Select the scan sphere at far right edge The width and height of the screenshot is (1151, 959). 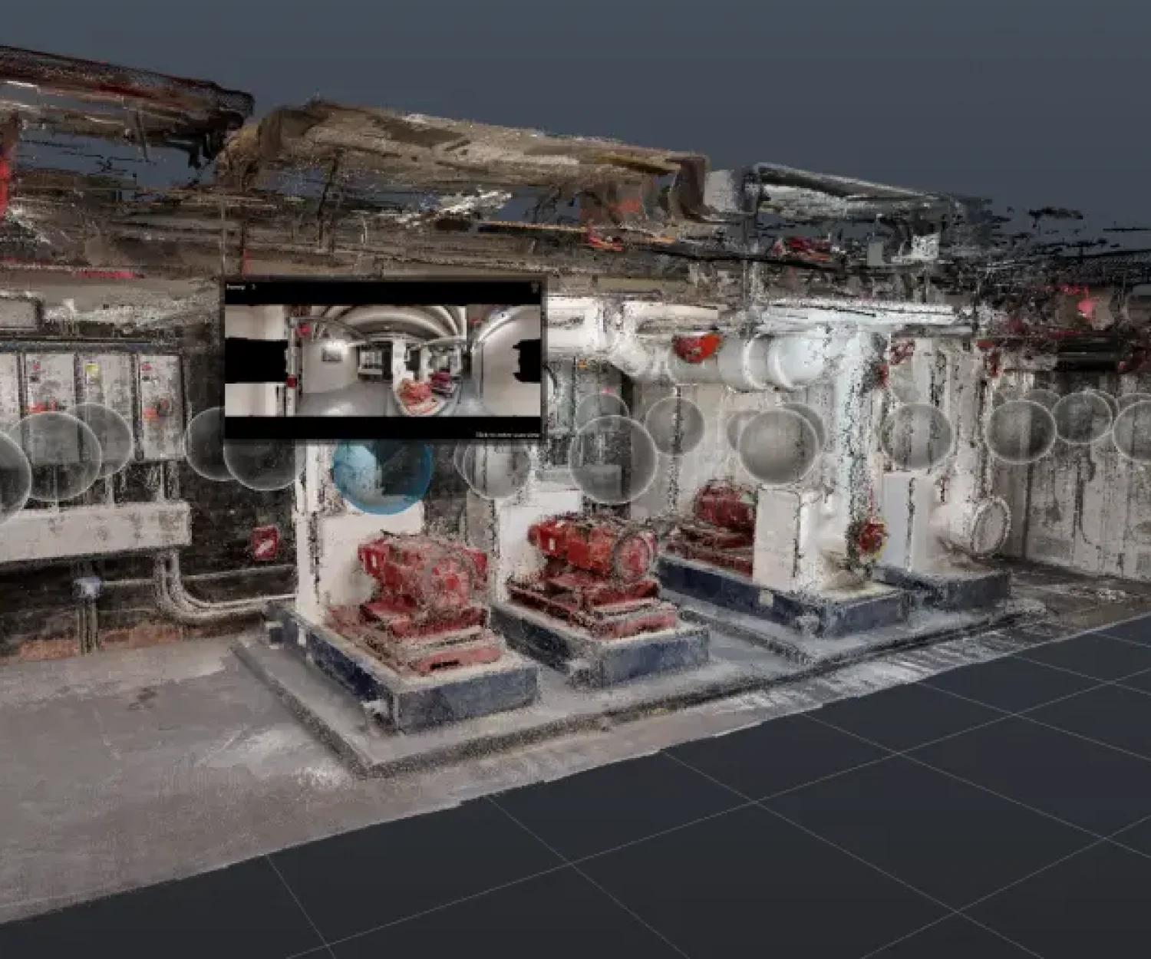[x=1133, y=430]
